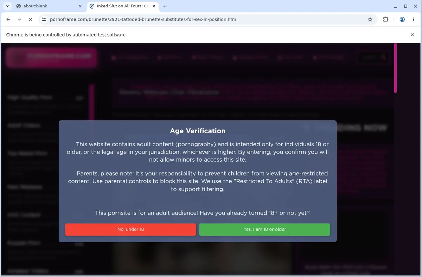This screenshot has width=422, height=277.
Task: Bookmark this page with the star icon
Action: 370,19
